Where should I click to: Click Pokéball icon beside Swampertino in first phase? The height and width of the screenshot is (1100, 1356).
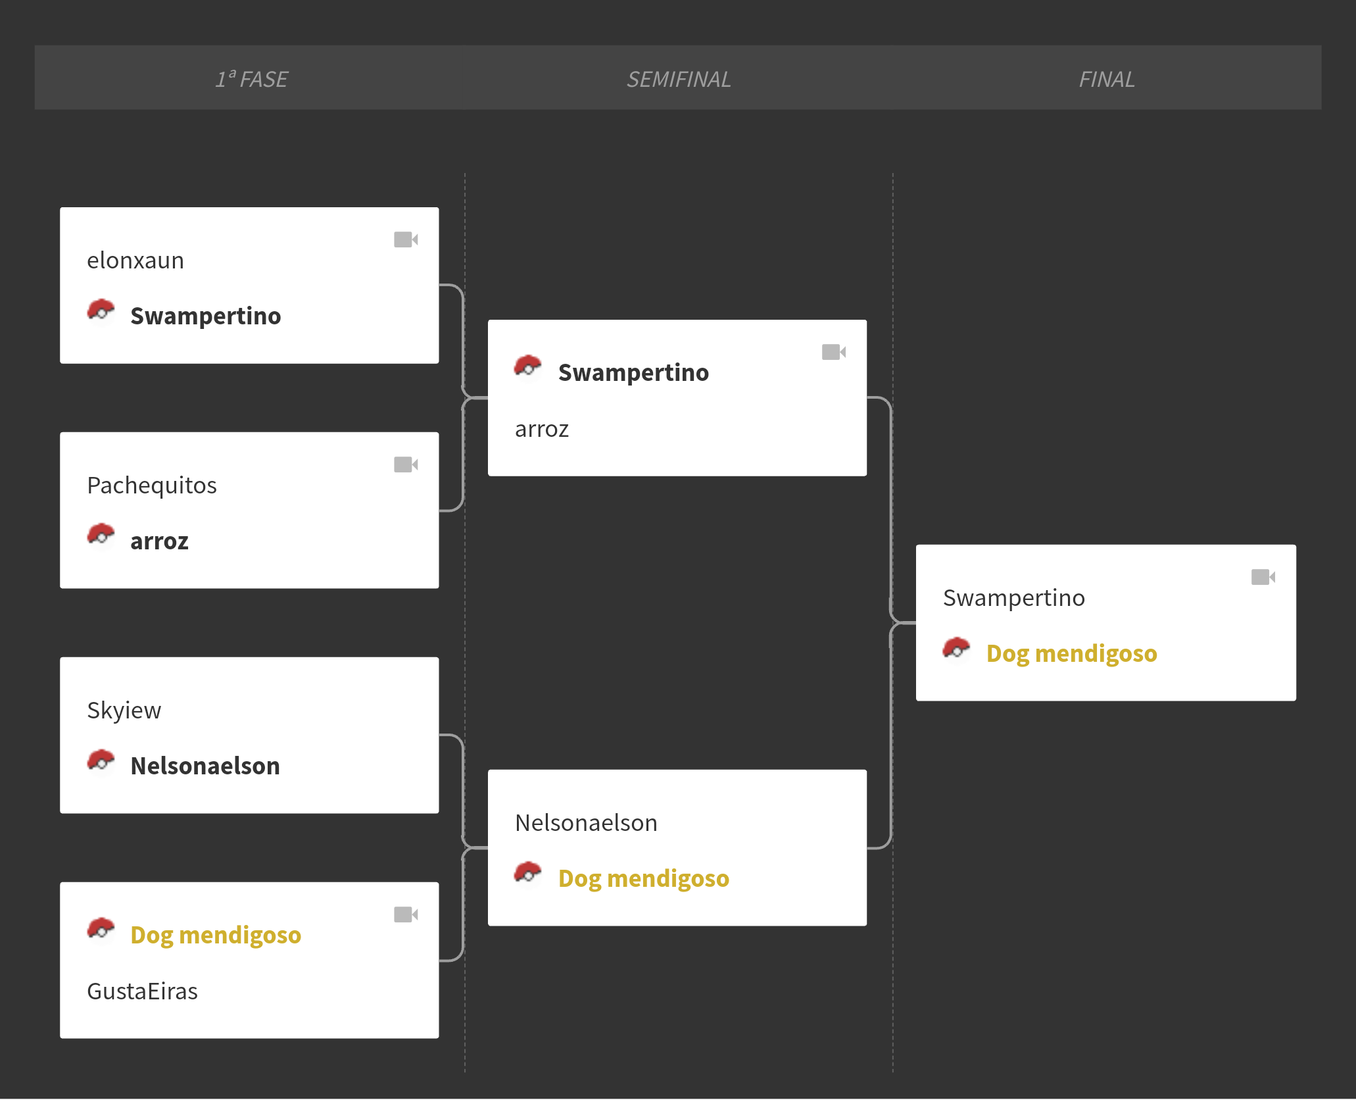(101, 311)
